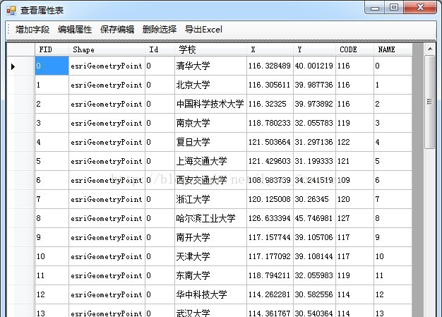Select the current-row arrow indicator
This screenshot has height=317, width=442.
point(13,66)
